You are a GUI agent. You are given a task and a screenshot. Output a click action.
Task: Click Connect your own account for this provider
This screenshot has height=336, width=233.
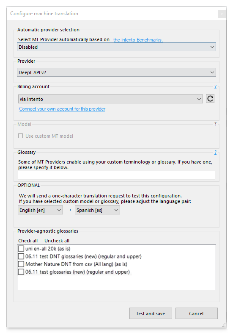point(62,109)
